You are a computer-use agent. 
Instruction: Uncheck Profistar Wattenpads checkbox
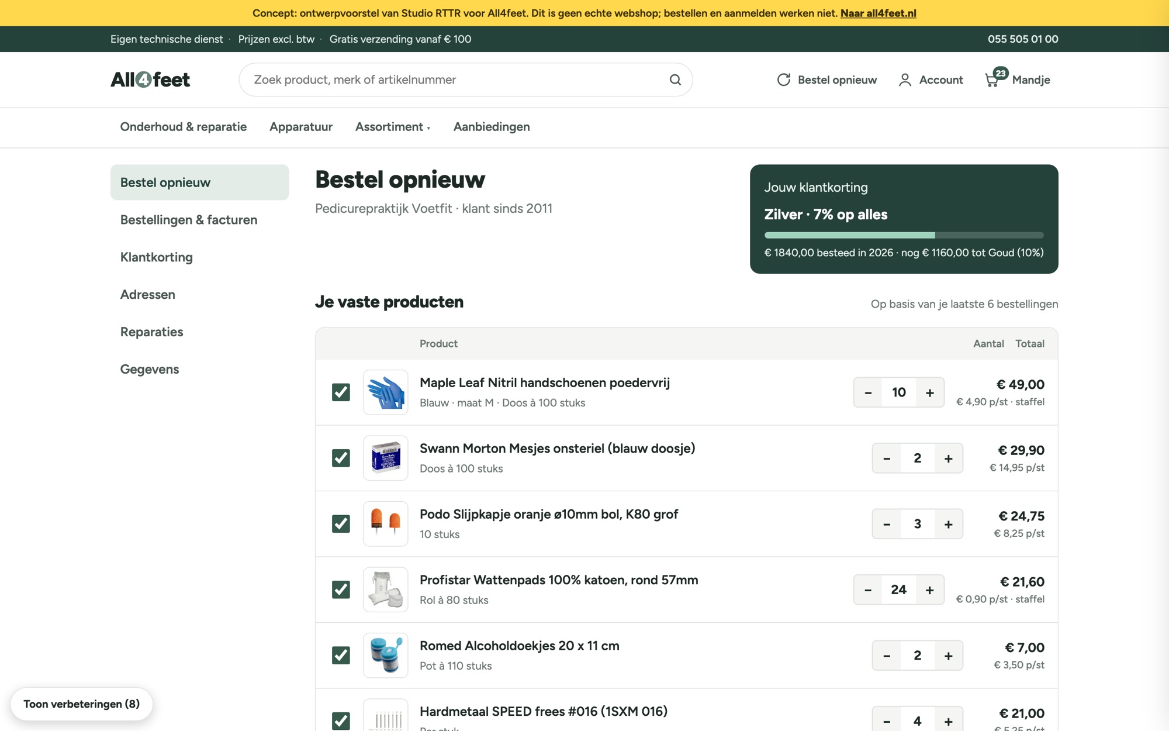coord(341,589)
